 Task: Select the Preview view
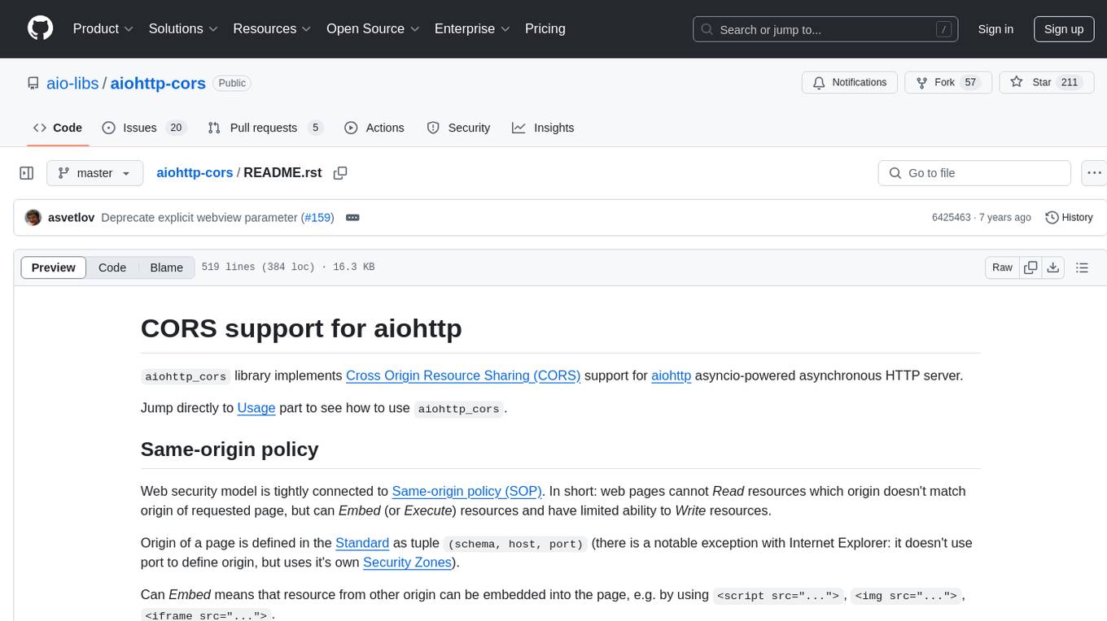(x=54, y=267)
